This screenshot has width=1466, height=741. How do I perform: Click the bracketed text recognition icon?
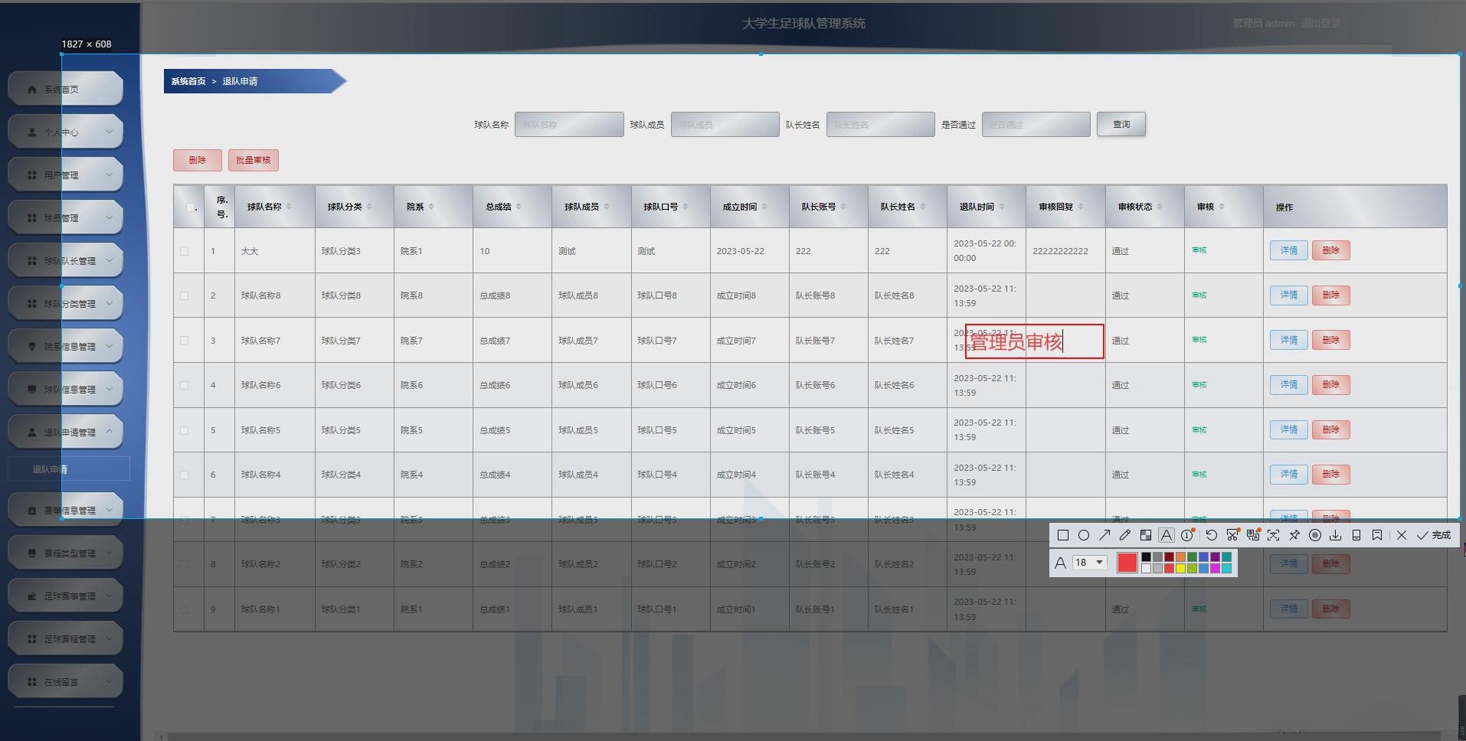click(x=1273, y=536)
